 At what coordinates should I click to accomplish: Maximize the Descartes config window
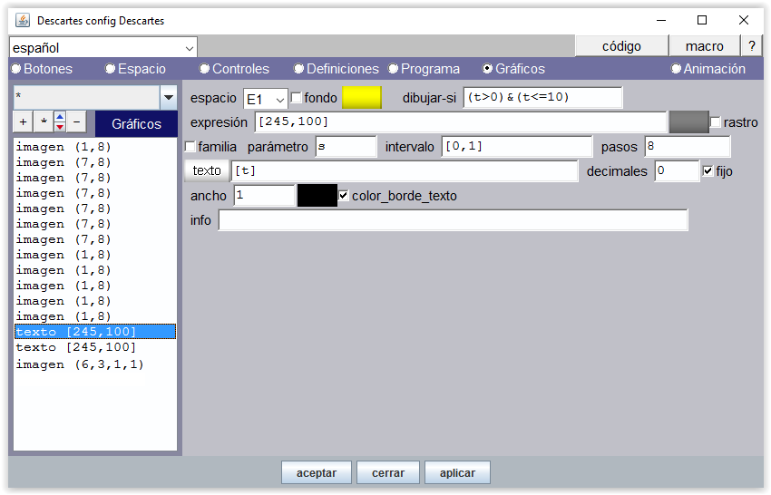point(701,20)
